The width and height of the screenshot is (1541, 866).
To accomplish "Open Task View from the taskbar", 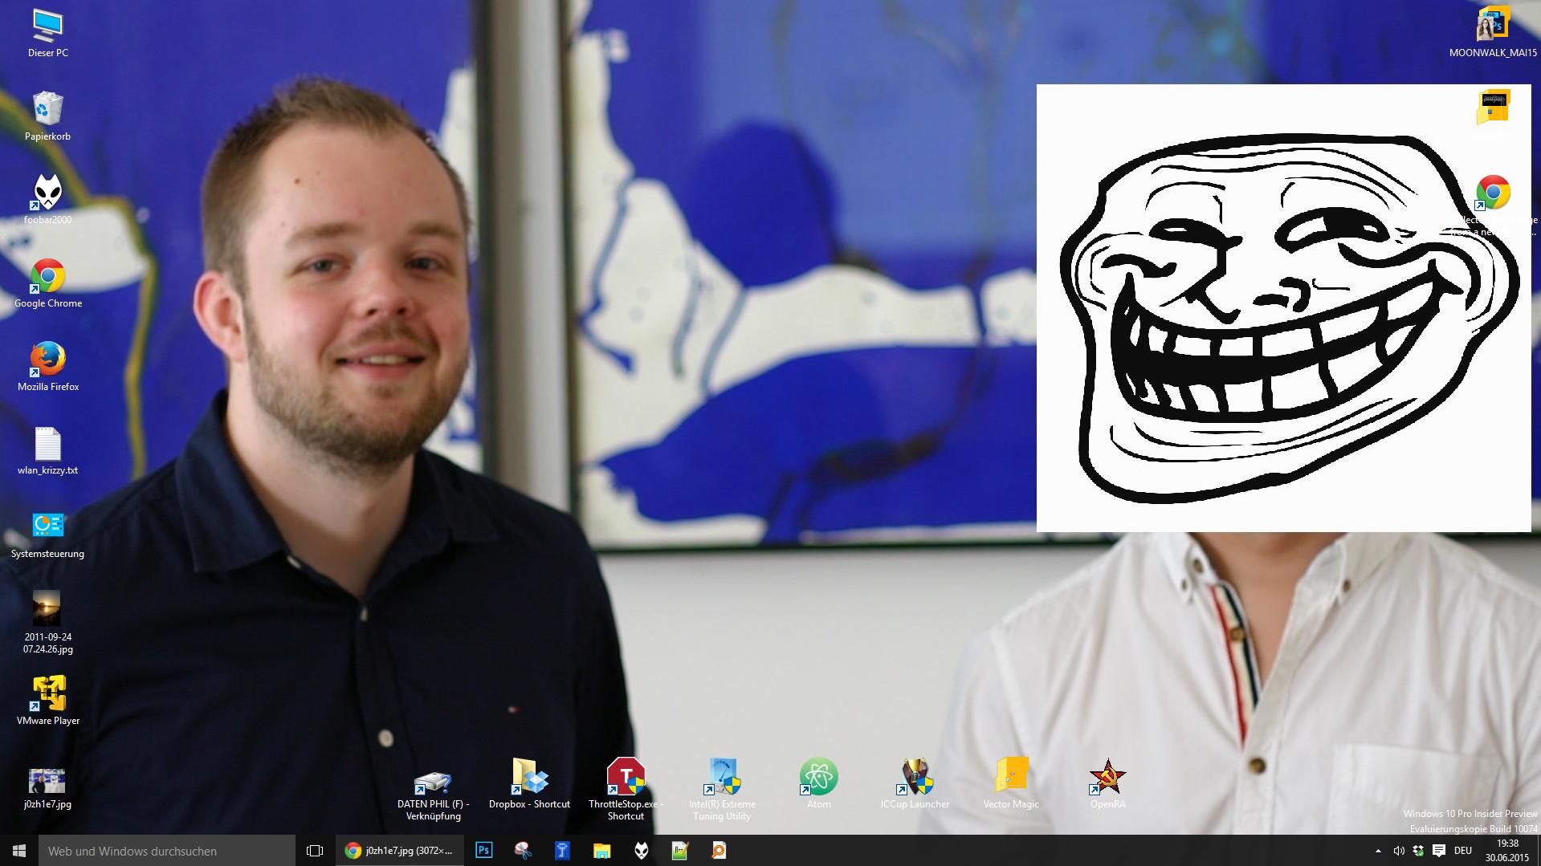I will click(315, 851).
